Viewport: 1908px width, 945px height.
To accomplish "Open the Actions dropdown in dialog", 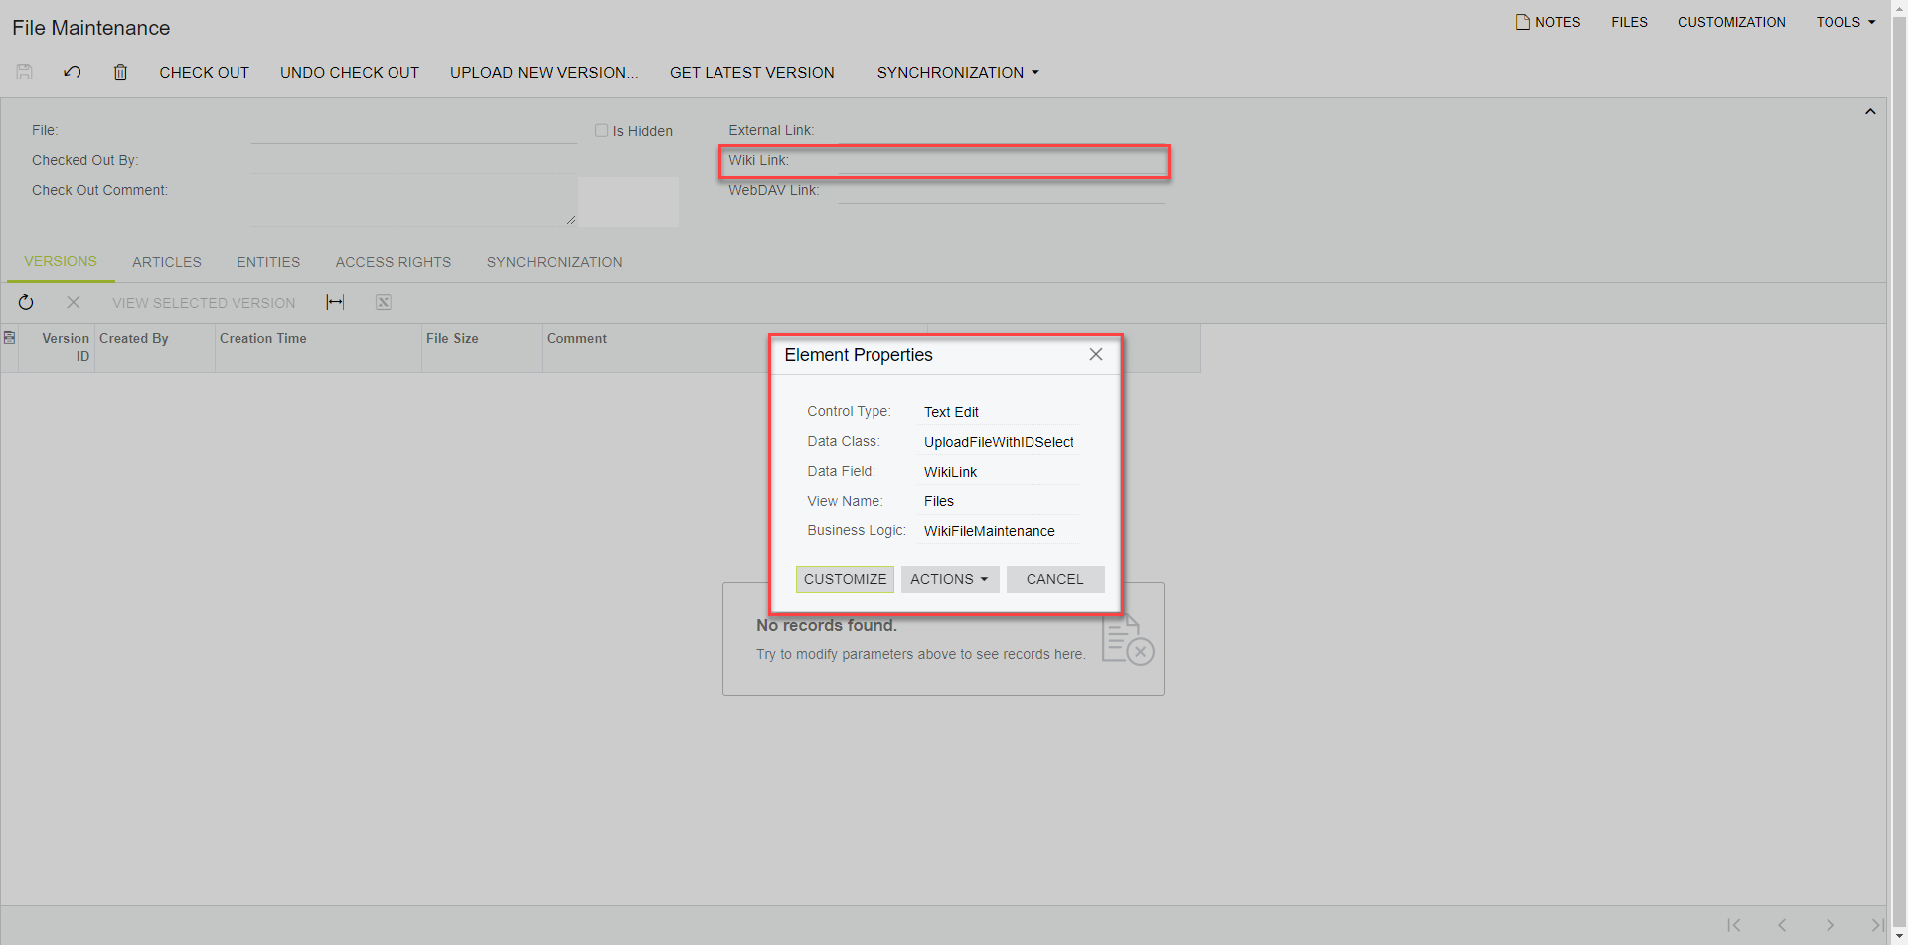I will pos(949,579).
